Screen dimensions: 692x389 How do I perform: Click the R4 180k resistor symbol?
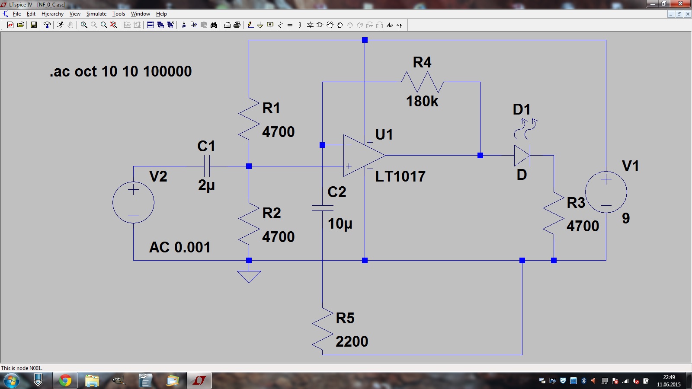422,82
